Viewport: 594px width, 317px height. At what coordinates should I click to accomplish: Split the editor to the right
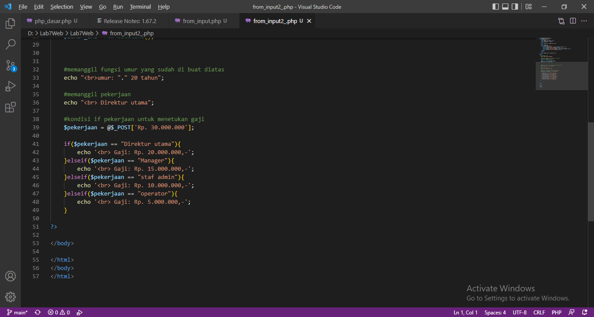pos(573,21)
